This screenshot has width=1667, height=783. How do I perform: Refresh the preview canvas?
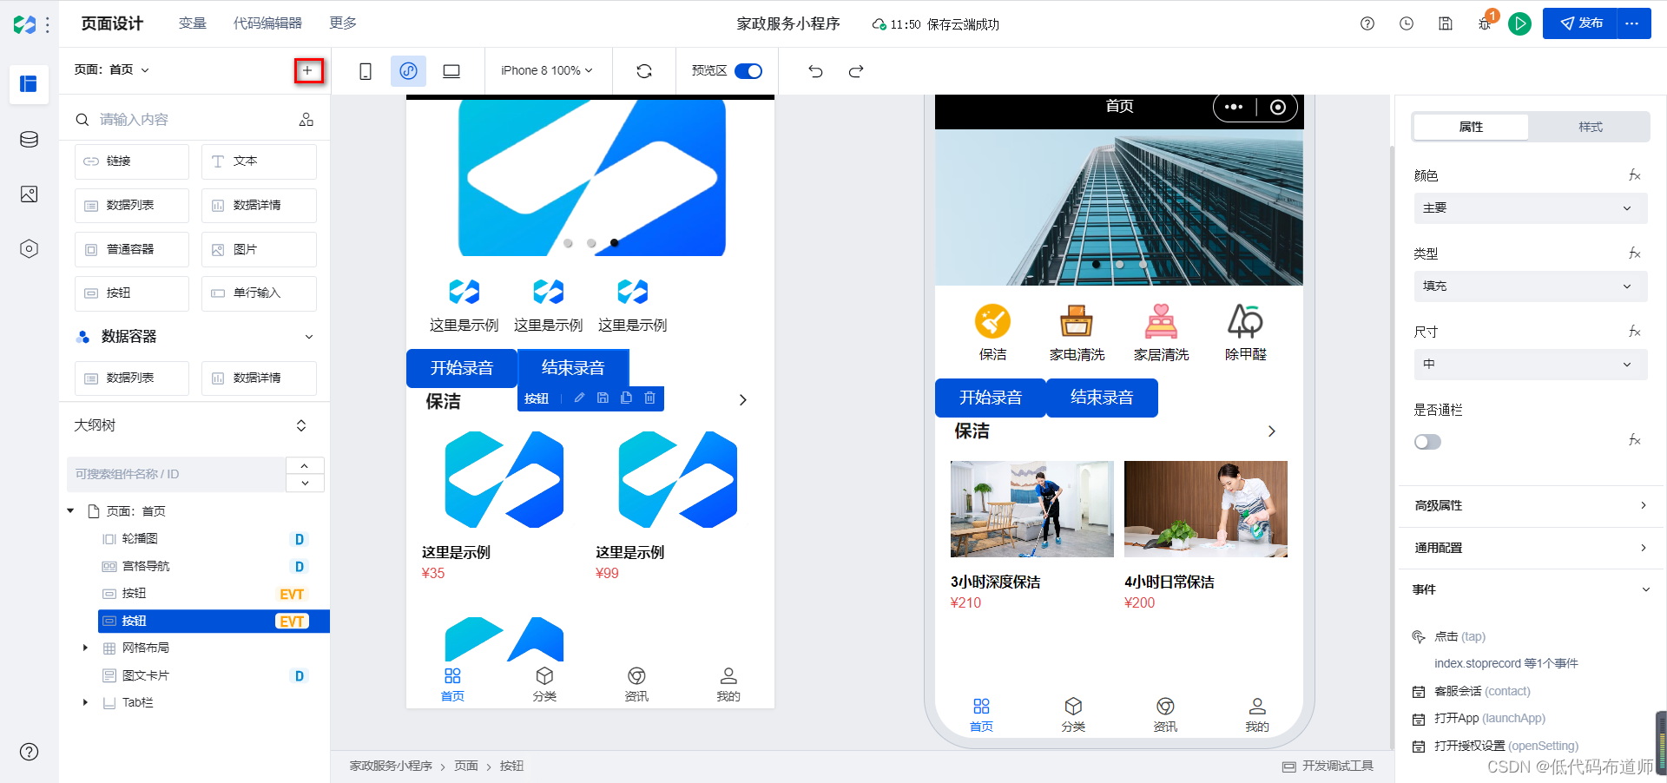[644, 71]
